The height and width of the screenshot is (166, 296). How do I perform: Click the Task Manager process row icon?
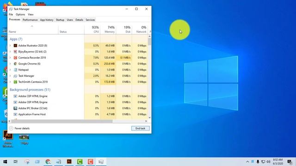15,76
